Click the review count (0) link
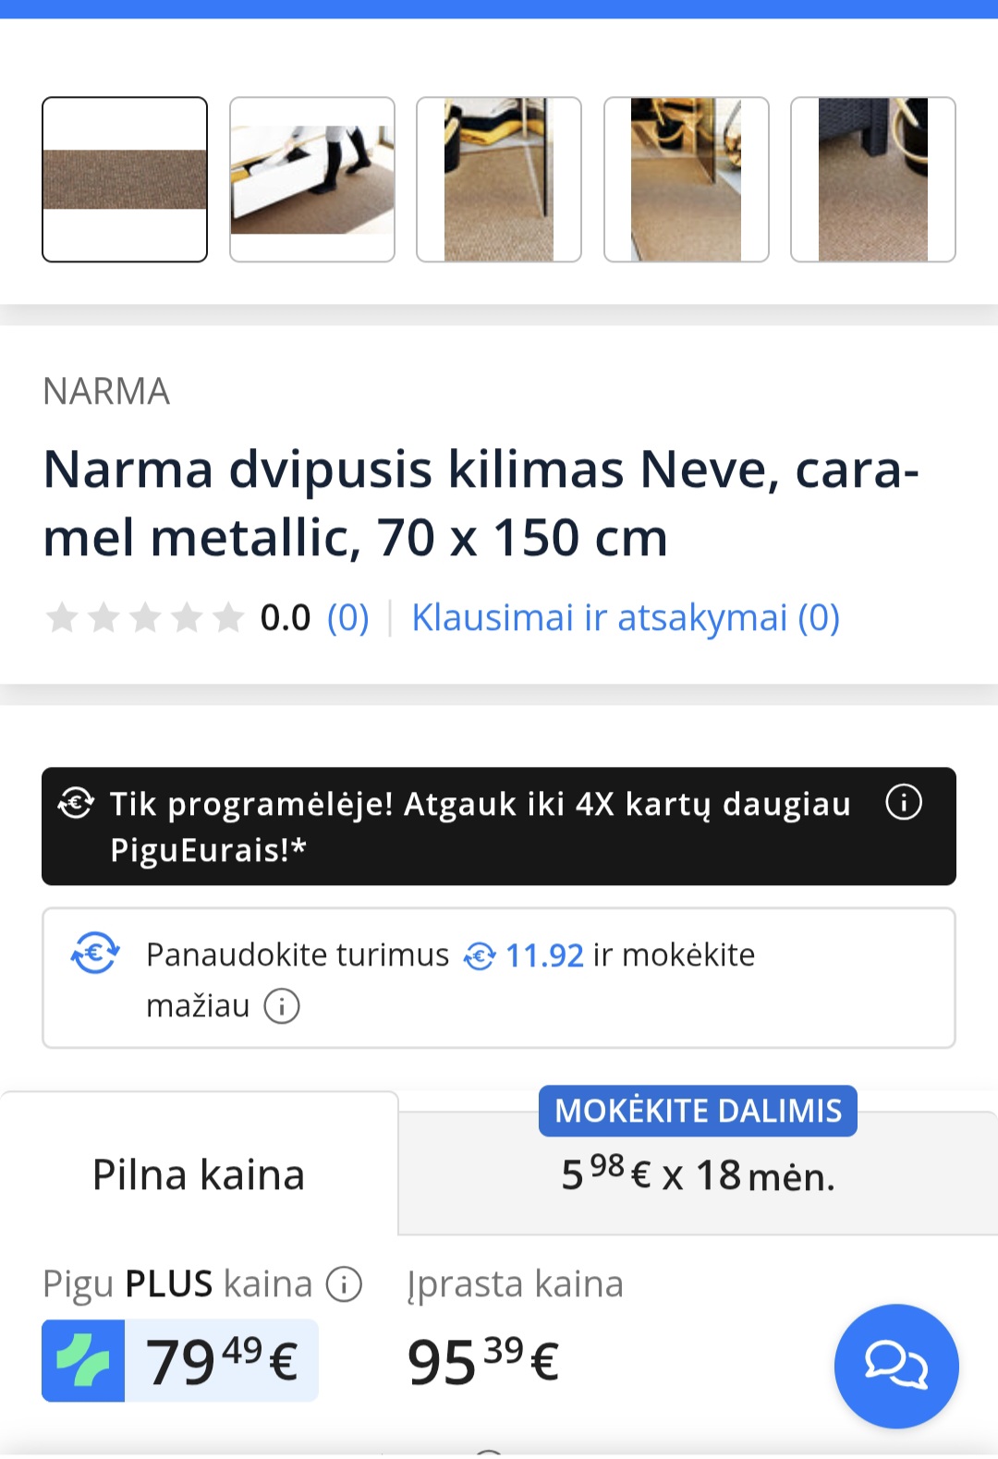998x1459 pixels. [x=347, y=617]
